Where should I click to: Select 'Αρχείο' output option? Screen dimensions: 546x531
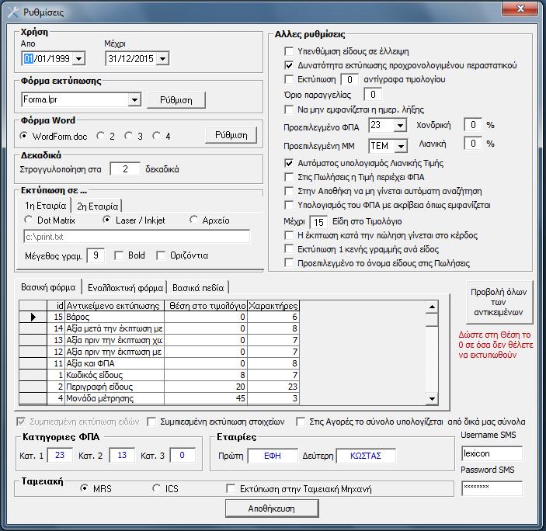(x=193, y=220)
